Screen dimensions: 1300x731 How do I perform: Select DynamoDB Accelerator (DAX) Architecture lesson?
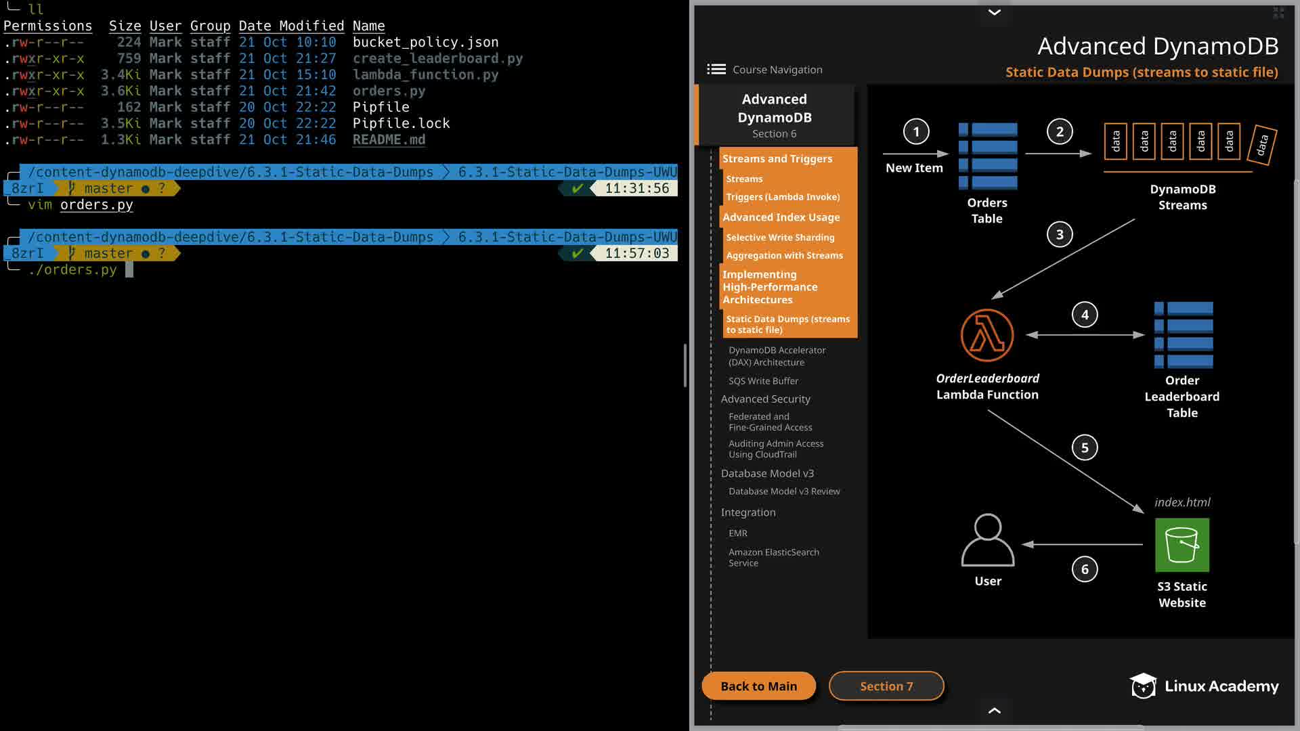(x=777, y=356)
